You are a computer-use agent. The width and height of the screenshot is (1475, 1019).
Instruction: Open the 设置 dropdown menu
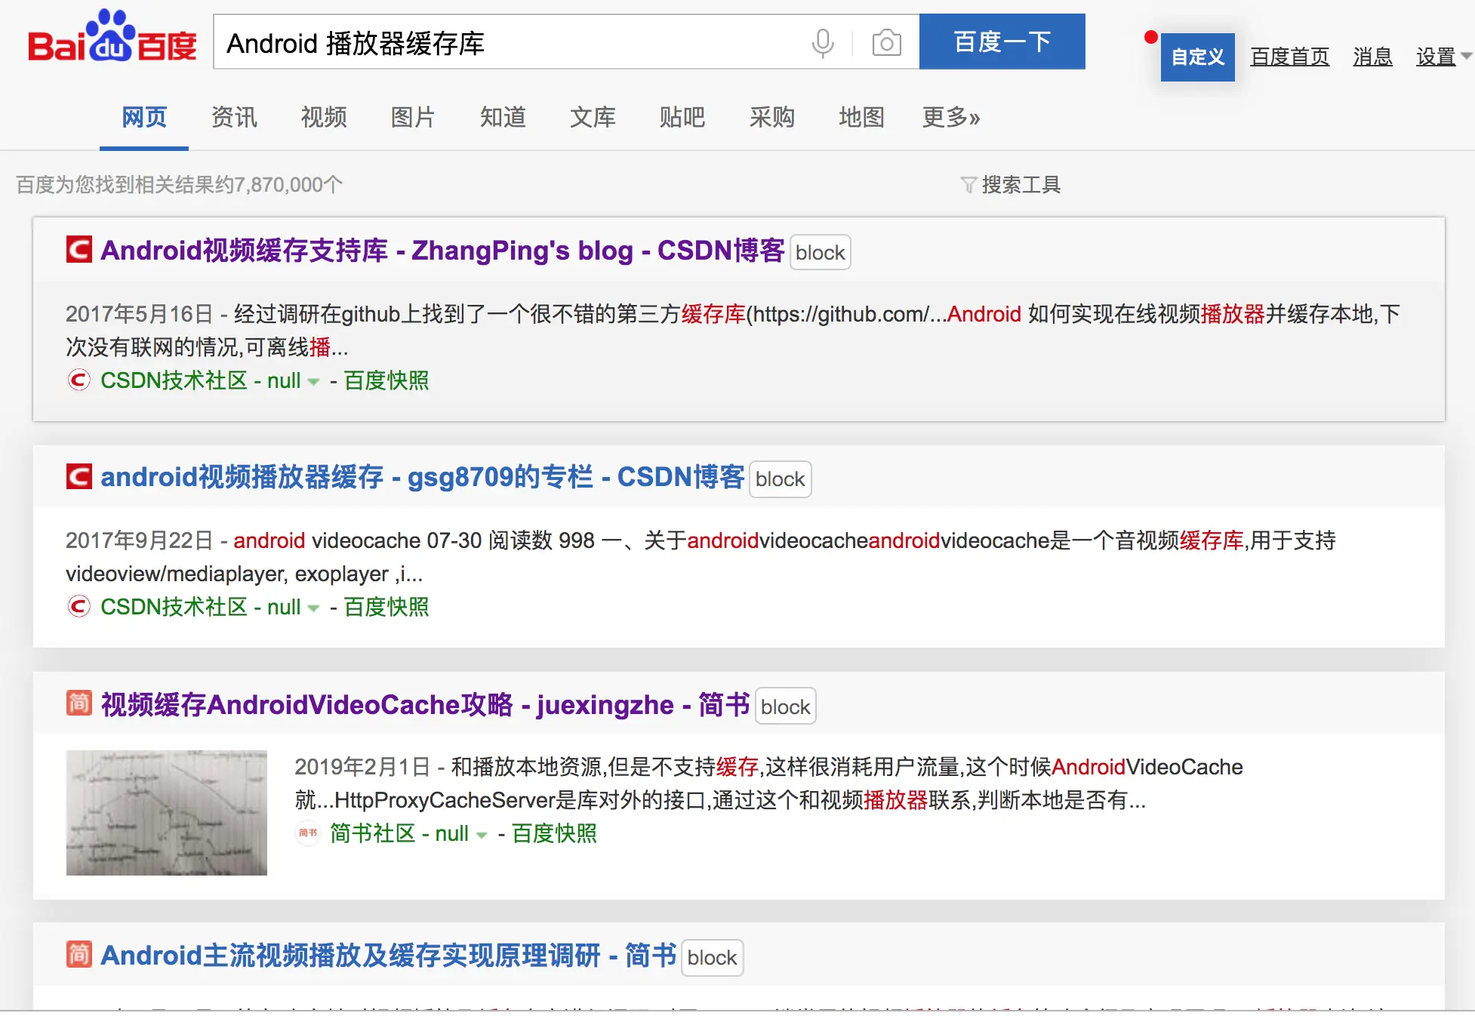click(1442, 57)
